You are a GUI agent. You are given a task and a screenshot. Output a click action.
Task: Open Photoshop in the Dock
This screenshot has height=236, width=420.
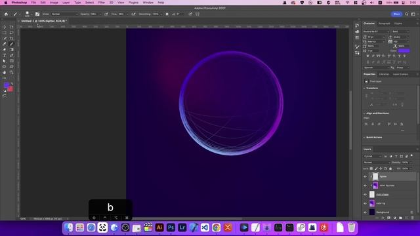pos(171,227)
